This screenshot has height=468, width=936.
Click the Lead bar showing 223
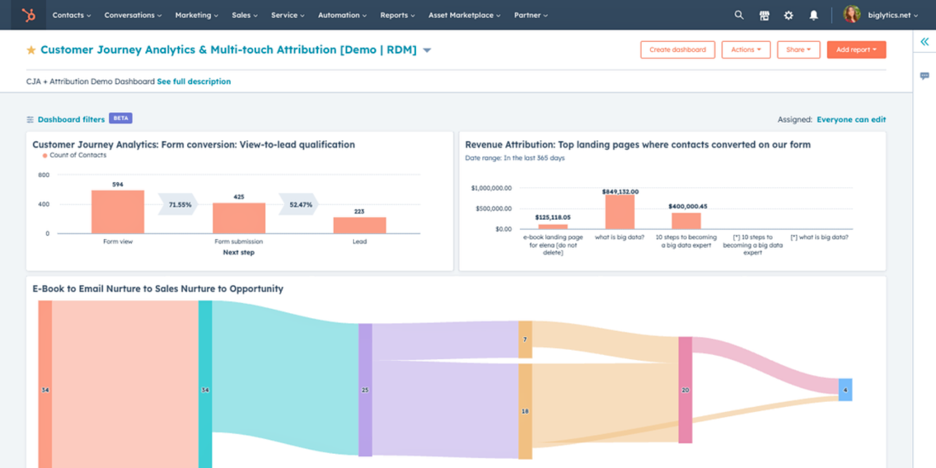pos(360,225)
